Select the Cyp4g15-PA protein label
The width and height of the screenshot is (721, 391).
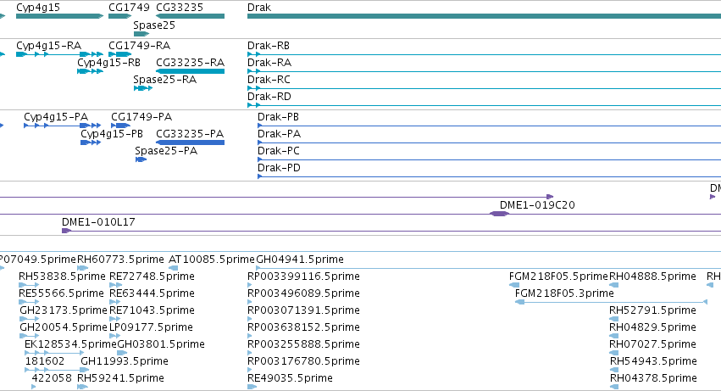56,117
